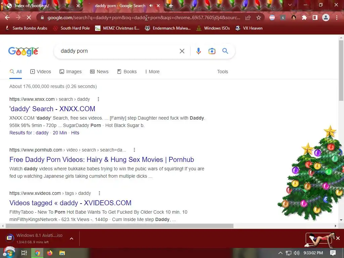Open the gray 's' extension icon
Screen dimensions: 344x258
[283, 17]
